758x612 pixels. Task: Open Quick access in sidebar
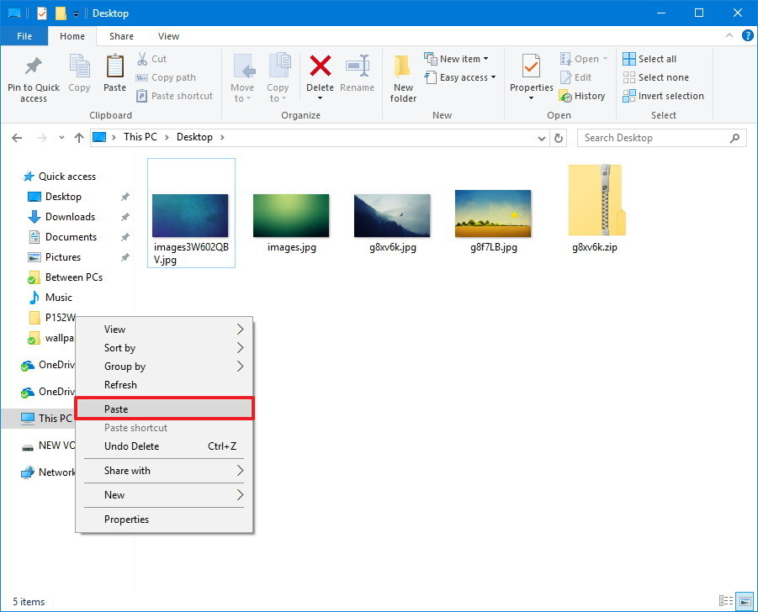pos(60,177)
